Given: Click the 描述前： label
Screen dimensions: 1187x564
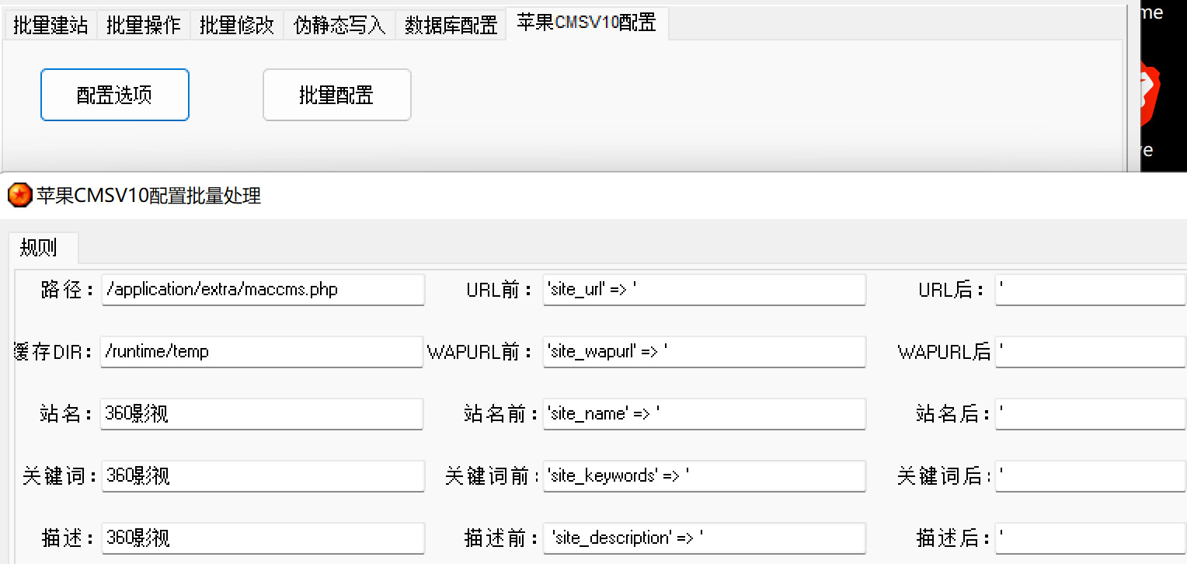Looking at the screenshot, I should coord(501,538).
